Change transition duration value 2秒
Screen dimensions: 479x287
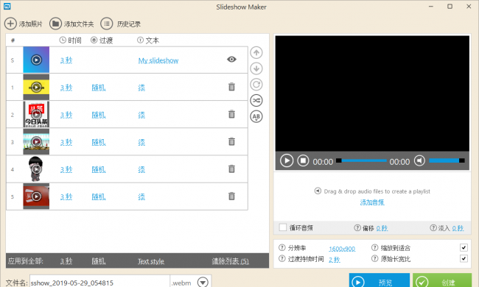[x=335, y=260]
